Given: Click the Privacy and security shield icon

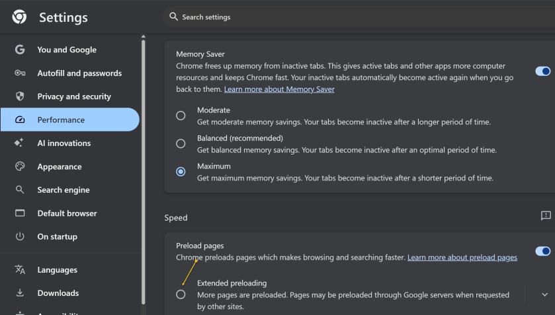Looking at the screenshot, I should 20,96.
